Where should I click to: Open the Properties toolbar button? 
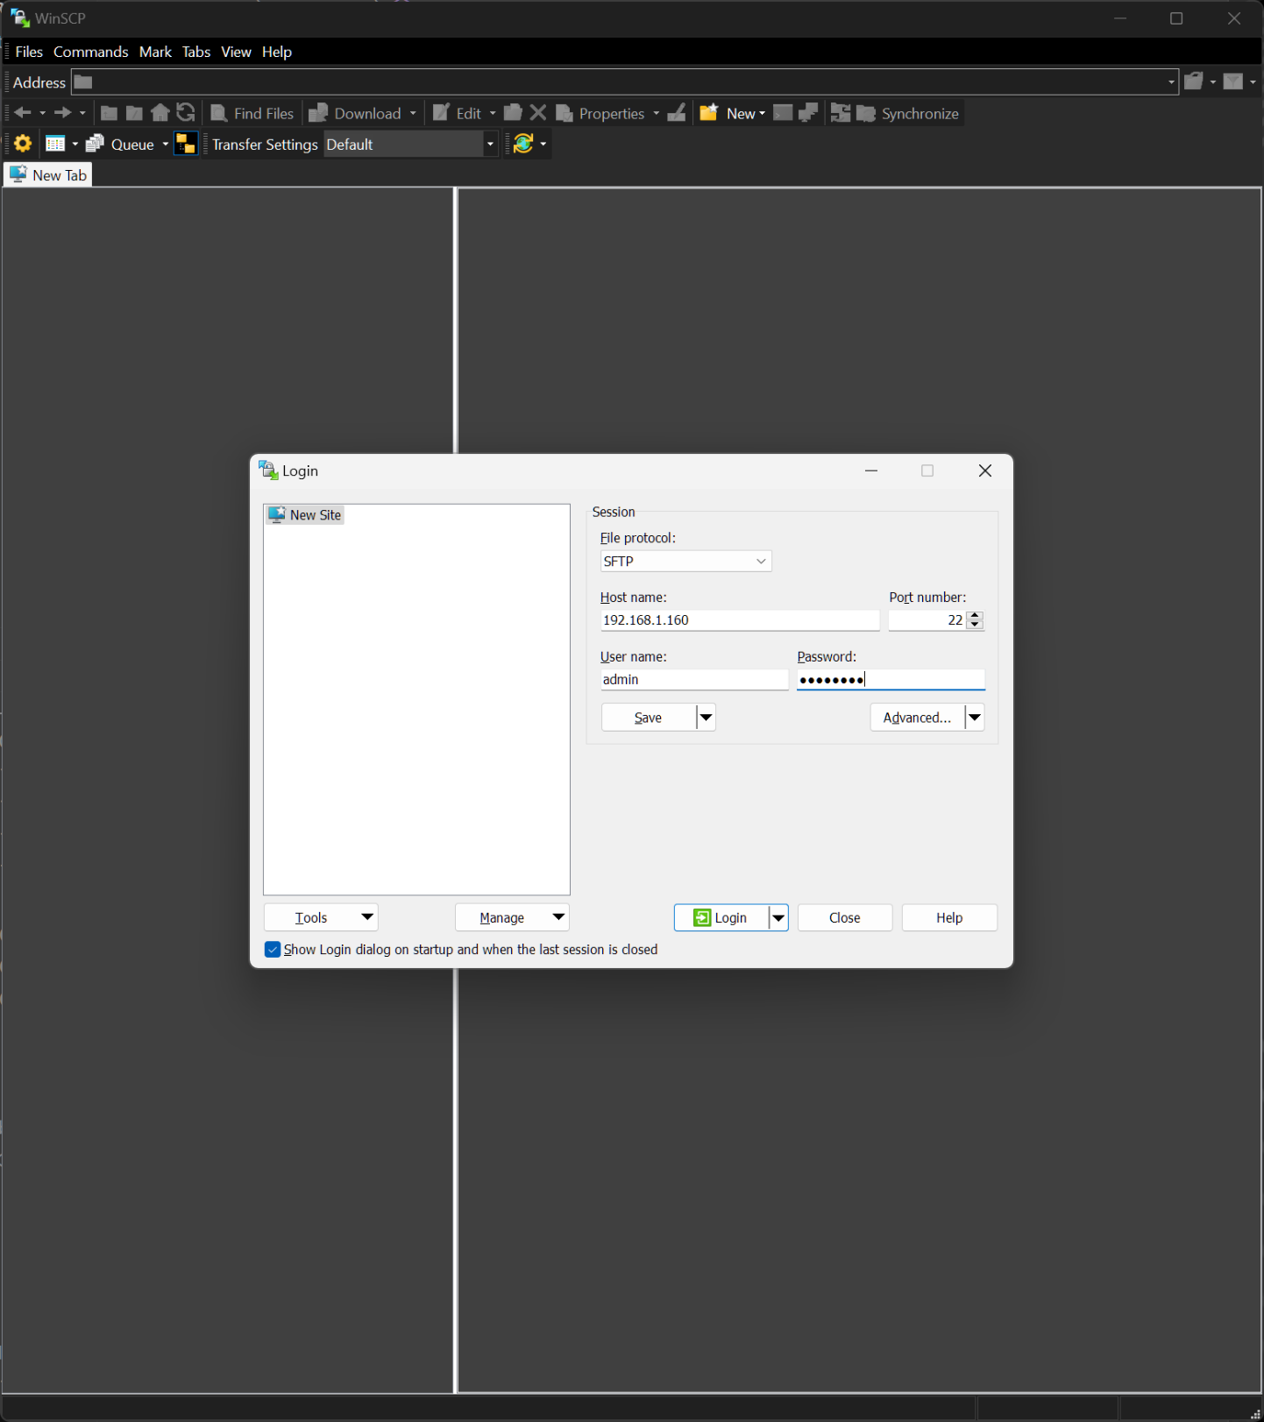[601, 113]
